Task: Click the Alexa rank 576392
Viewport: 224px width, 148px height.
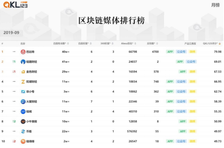Action: click(132, 131)
